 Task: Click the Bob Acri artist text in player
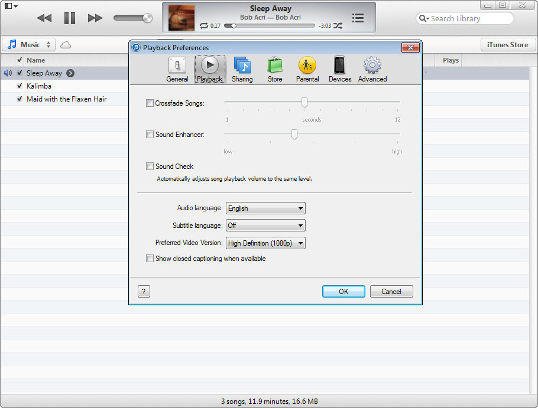pyautogui.click(x=270, y=17)
